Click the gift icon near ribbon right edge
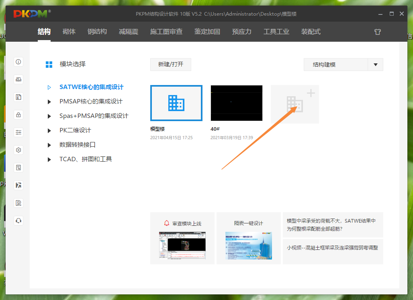This screenshot has width=413, height=300. pos(377,31)
